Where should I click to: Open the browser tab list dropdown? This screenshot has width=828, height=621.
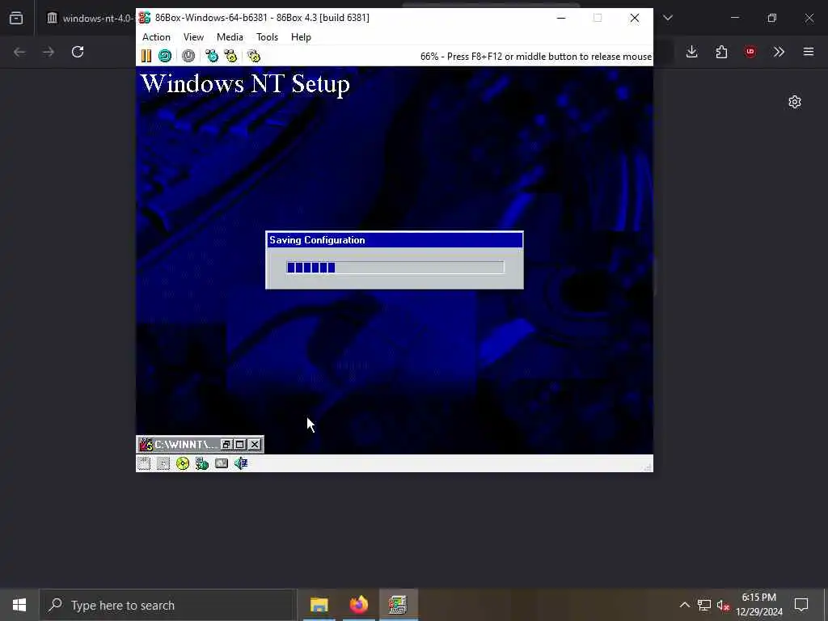coord(668,18)
